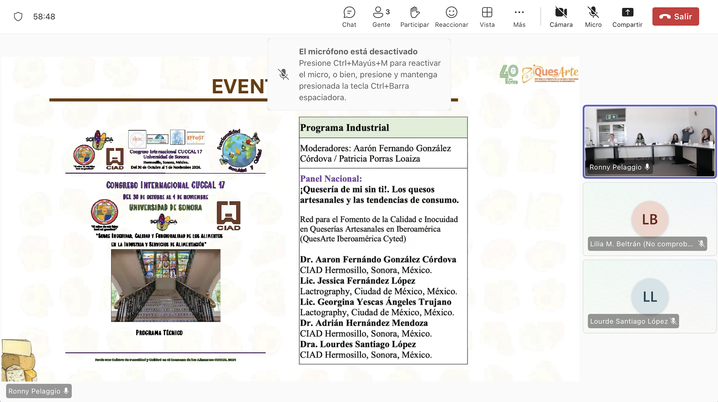Click the 58:48 meeting timer

tap(44, 16)
